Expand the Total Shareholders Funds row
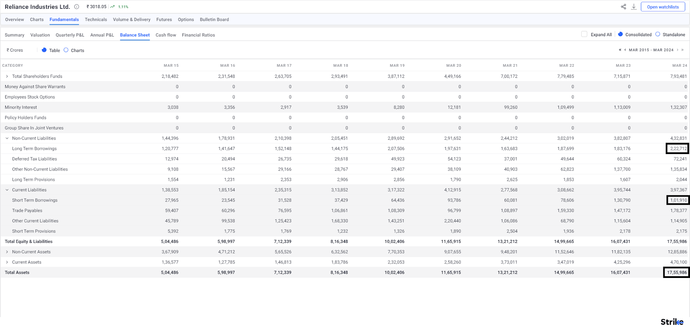 point(7,76)
